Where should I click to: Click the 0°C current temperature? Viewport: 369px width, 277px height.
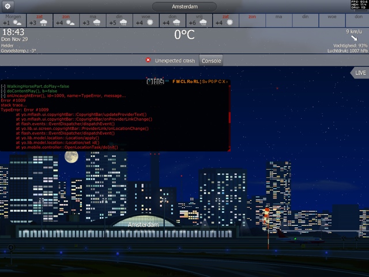tap(184, 35)
